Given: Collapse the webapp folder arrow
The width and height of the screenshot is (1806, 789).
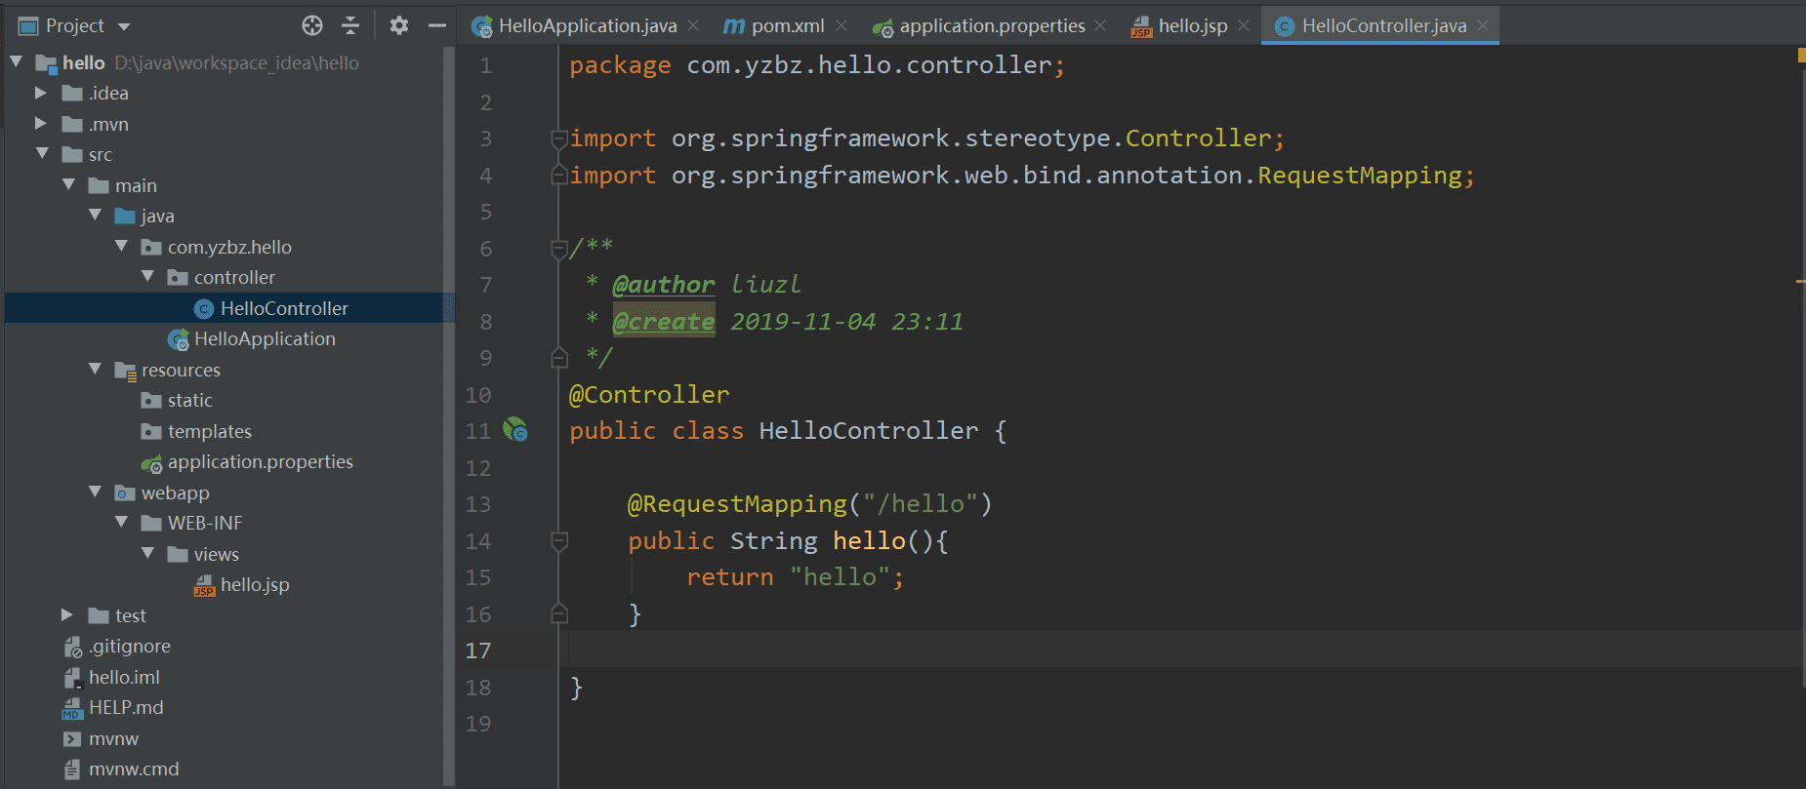Looking at the screenshot, I should (x=95, y=492).
